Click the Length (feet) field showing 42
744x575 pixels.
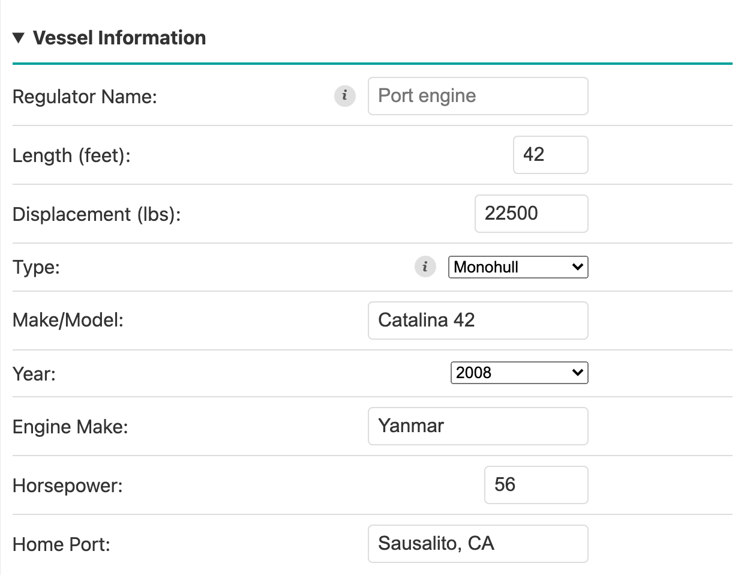[x=551, y=155]
